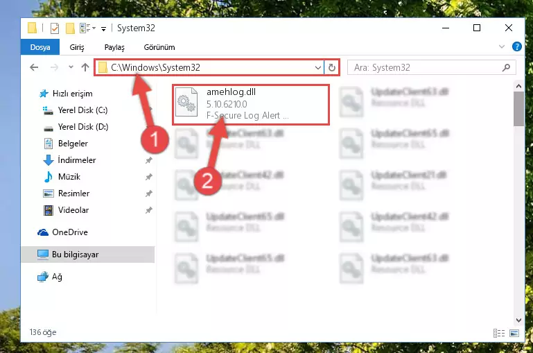Click the İndirmeler blue download arrow icon
Screen dimensions: 533x353
[x=49, y=160]
